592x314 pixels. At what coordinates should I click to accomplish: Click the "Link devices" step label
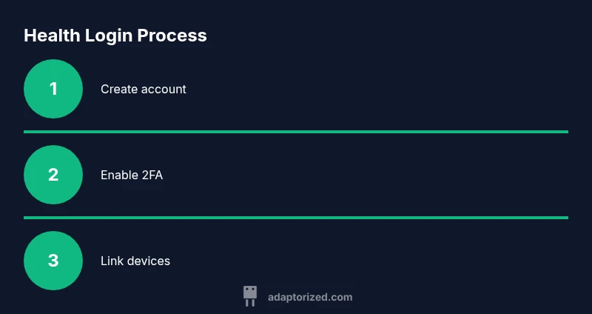click(x=135, y=261)
